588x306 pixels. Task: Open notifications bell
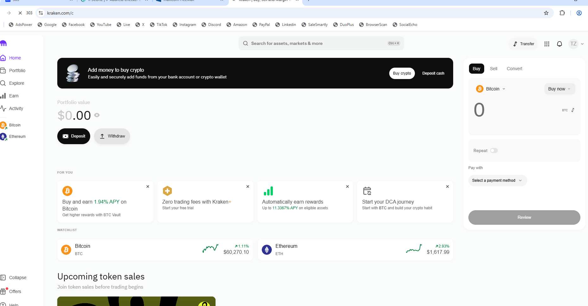pyautogui.click(x=560, y=44)
